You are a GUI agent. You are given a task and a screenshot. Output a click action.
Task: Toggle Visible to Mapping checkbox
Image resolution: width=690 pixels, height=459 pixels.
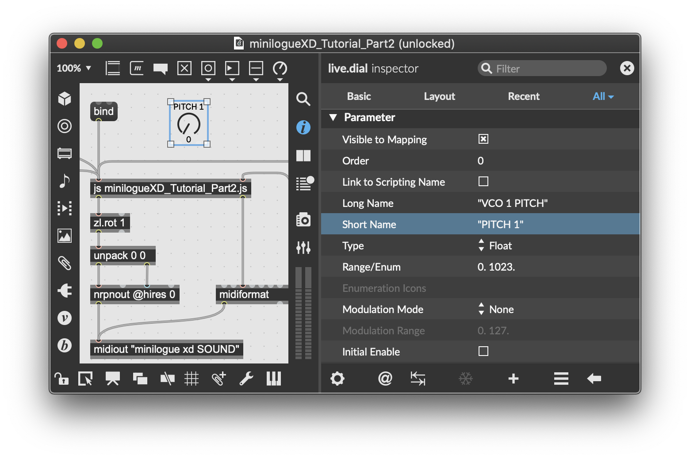483,139
